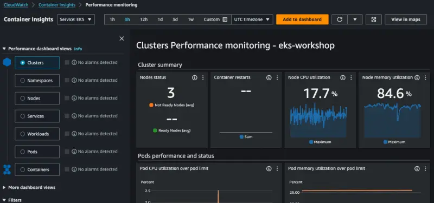Switch time range to 12h
The image size is (434, 203).
pyautogui.click(x=144, y=19)
